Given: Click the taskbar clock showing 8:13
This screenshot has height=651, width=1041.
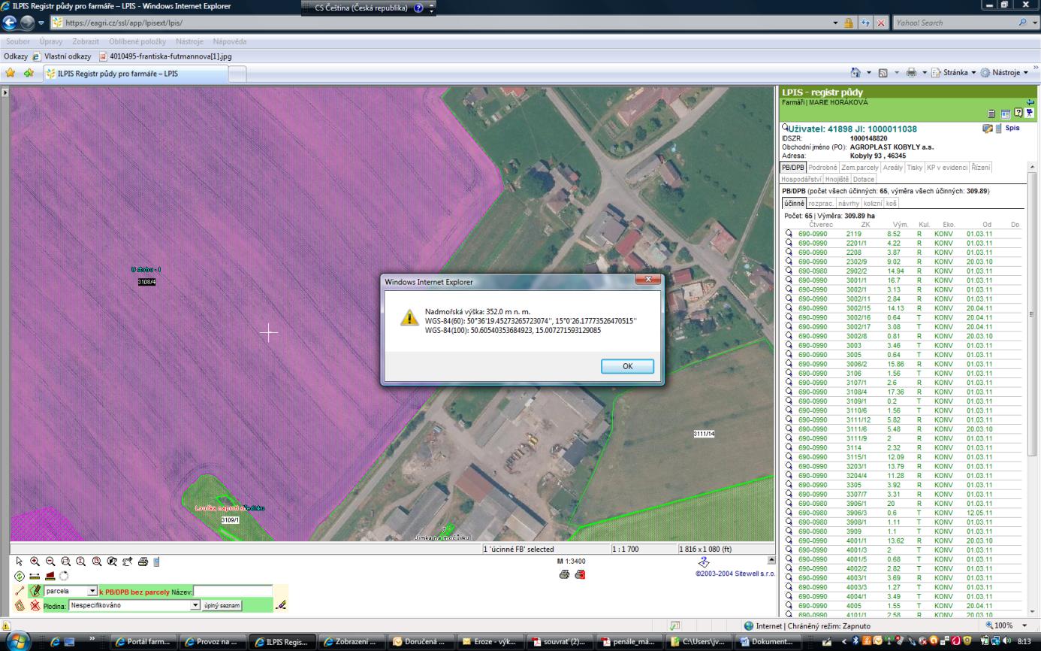Looking at the screenshot, I should [x=1024, y=641].
